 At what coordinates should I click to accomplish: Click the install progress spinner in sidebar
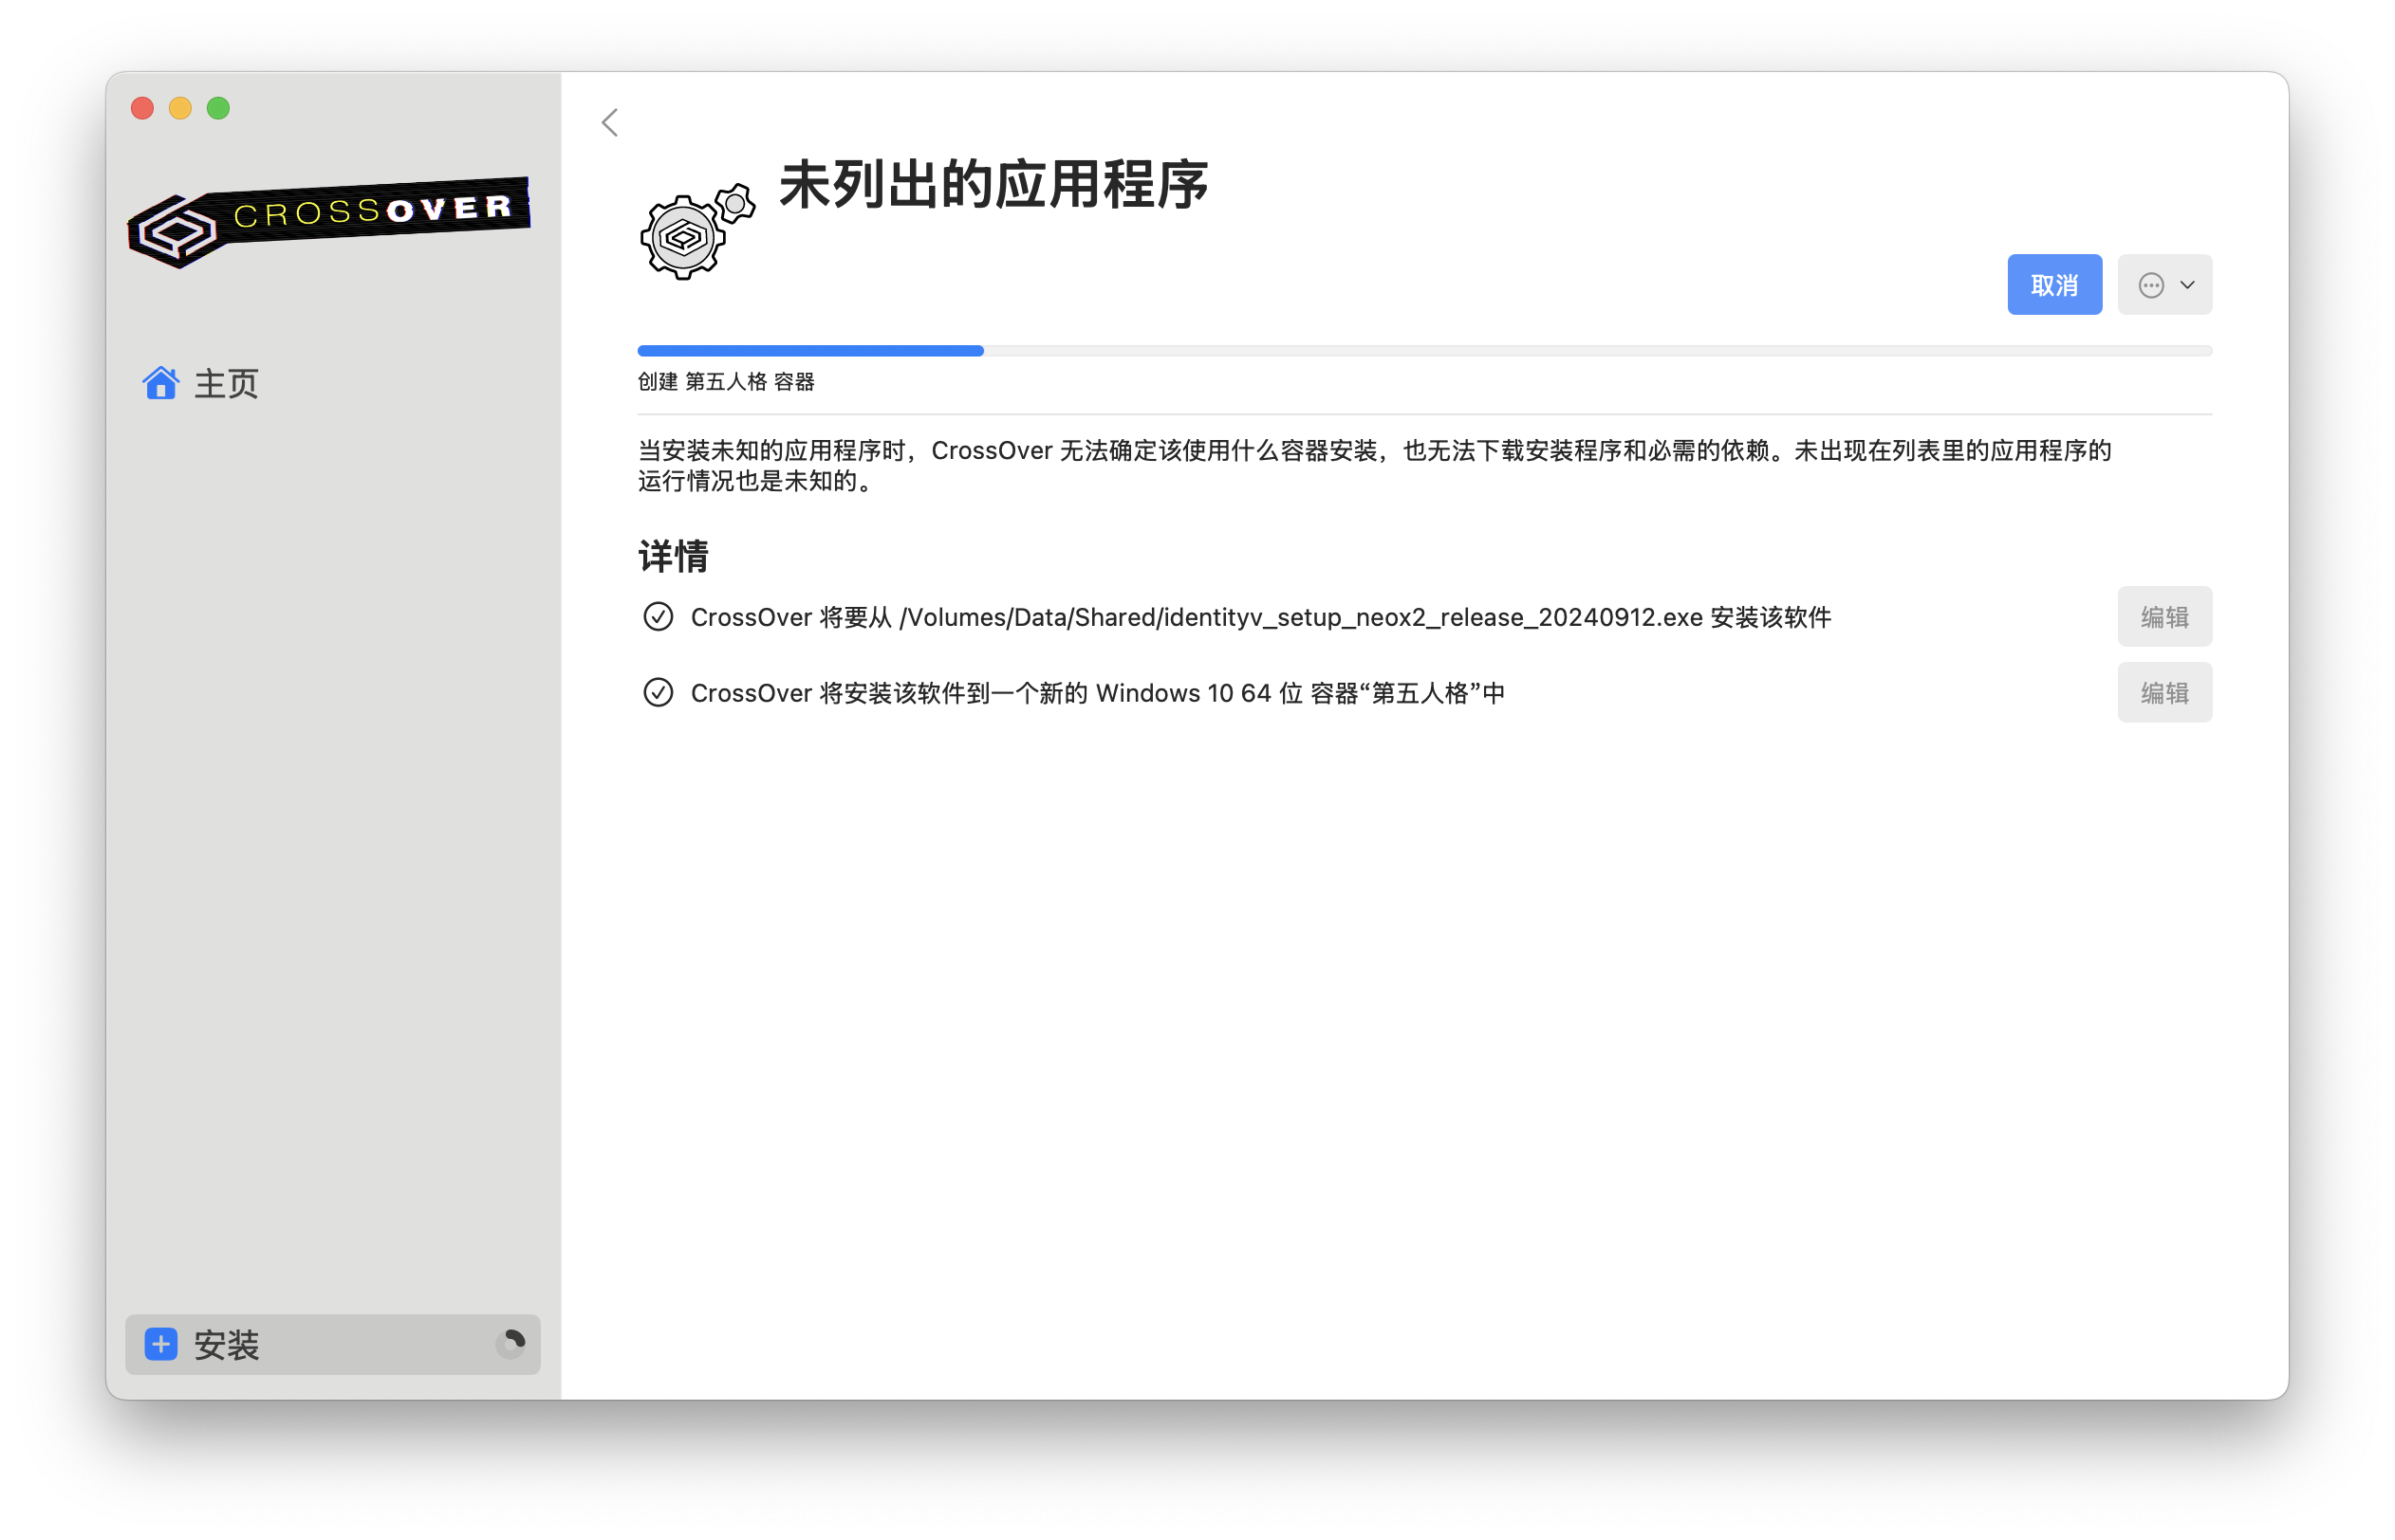[x=511, y=1343]
